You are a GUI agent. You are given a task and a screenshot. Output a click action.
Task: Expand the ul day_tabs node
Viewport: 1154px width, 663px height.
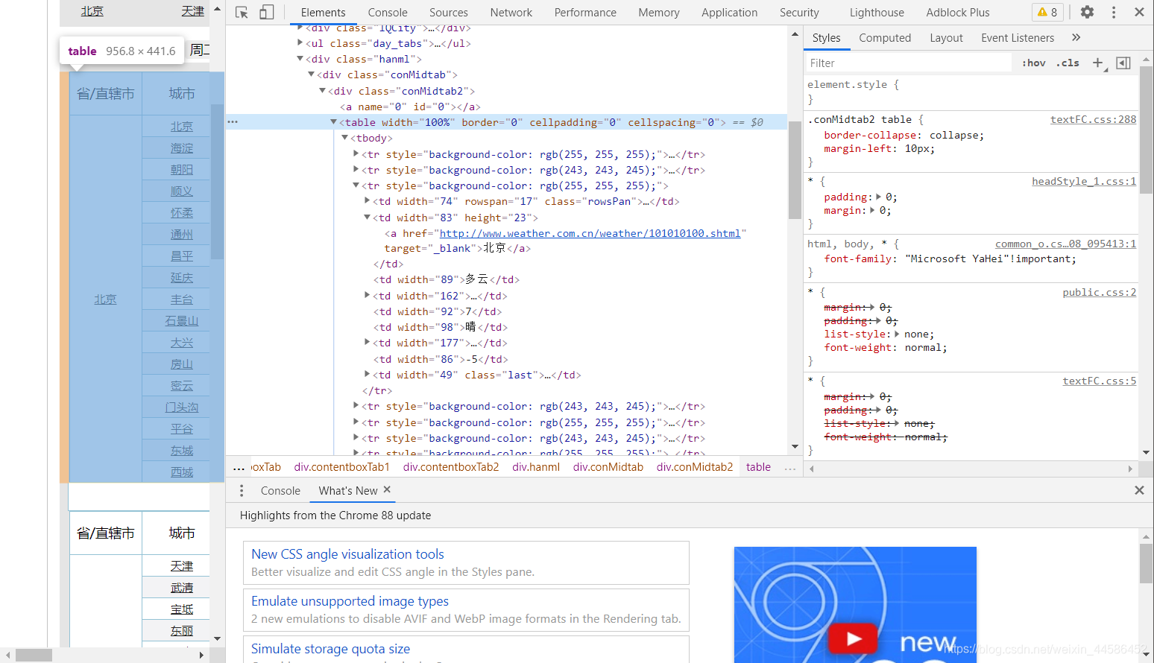(300, 43)
